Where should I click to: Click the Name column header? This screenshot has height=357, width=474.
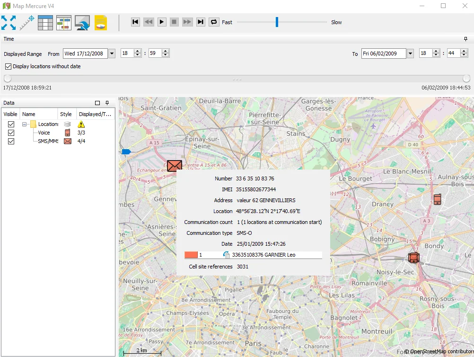tap(29, 114)
